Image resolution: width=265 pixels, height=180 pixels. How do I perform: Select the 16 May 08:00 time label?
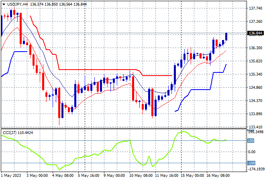(218, 176)
